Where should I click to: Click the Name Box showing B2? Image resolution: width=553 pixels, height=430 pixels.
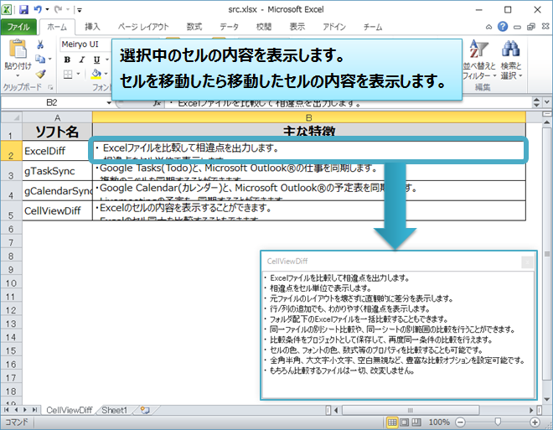52,102
